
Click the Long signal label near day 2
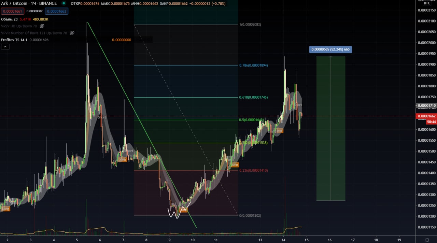[x=5, y=209]
